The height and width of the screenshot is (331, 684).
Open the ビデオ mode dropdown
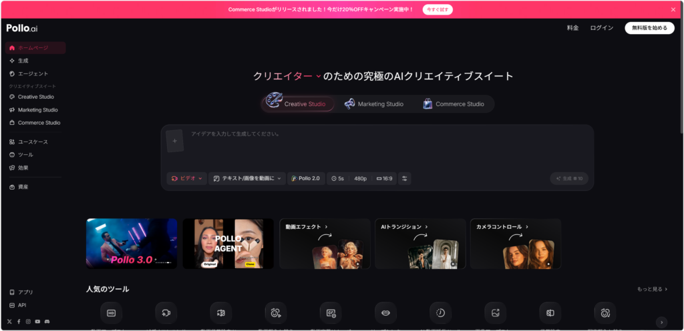point(187,179)
